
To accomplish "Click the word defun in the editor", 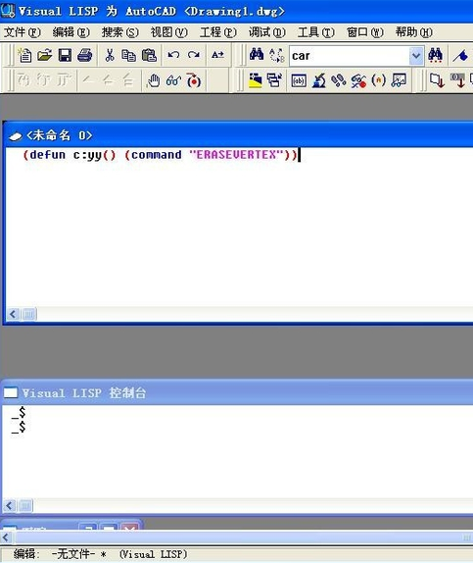I will pos(48,155).
